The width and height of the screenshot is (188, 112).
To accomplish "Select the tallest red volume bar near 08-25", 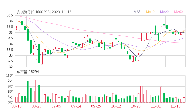I will [36, 91].
